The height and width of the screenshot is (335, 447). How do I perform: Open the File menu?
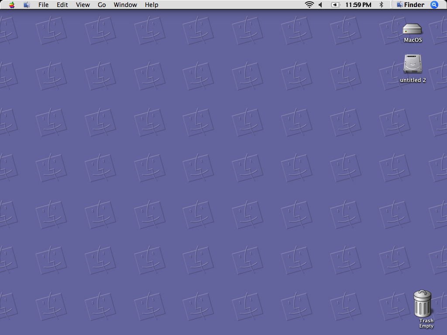(43, 5)
